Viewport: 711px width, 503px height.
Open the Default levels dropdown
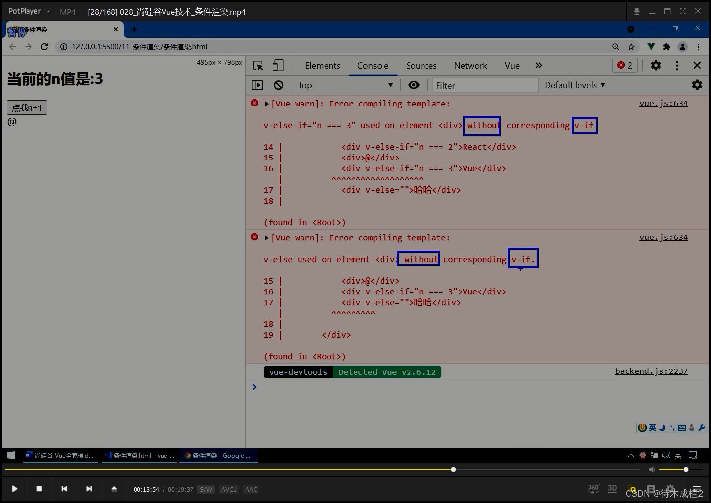[x=574, y=85]
